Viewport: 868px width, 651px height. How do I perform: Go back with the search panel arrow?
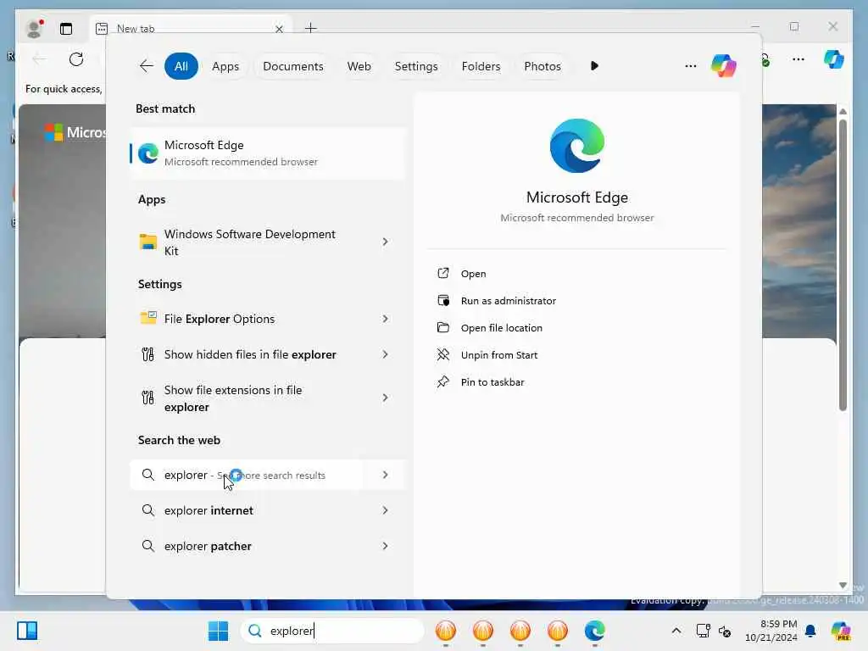pyautogui.click(x=146, y=66)
